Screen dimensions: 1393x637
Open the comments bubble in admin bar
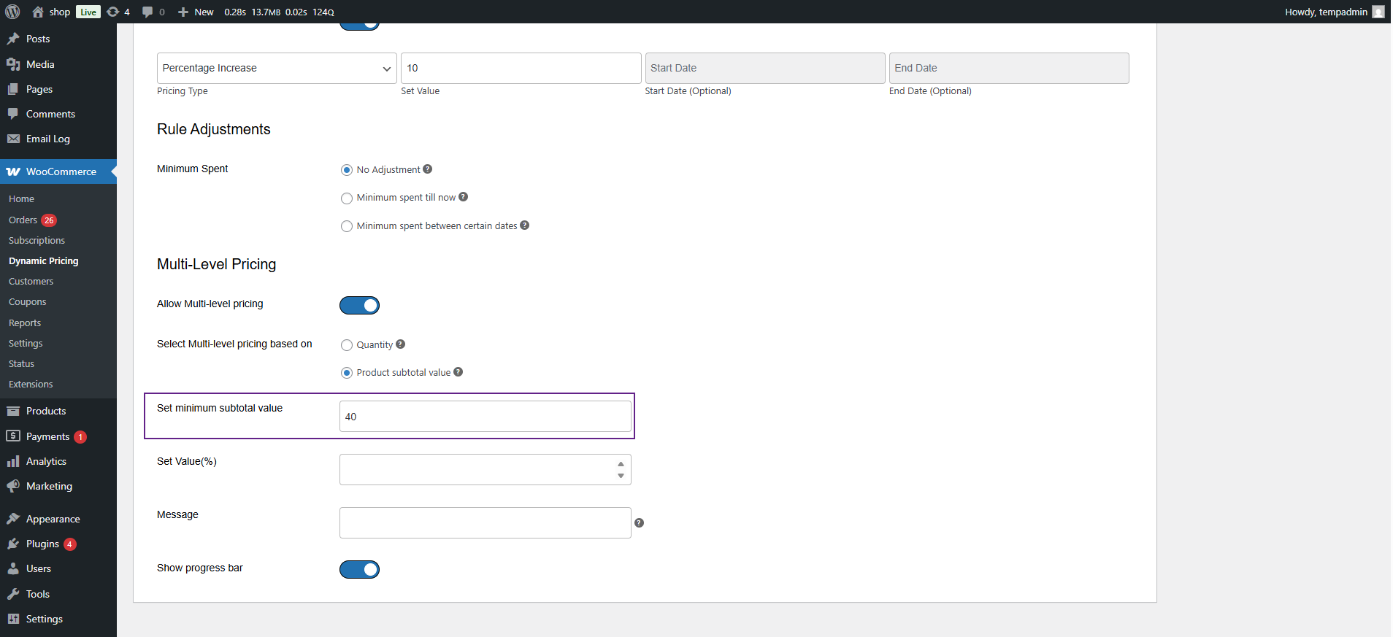[x=147, y=12]
